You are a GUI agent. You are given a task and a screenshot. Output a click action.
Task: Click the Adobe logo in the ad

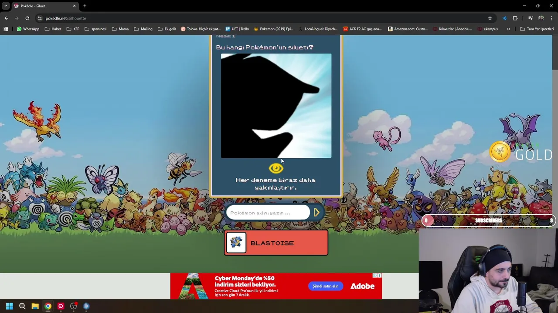click(362, 286)
